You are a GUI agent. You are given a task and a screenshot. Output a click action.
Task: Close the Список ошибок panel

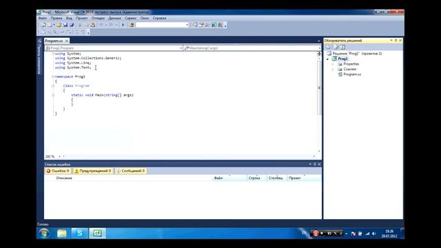tap(319, 164)
